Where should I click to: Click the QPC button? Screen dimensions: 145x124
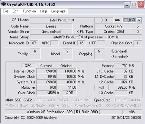(28, 66)
